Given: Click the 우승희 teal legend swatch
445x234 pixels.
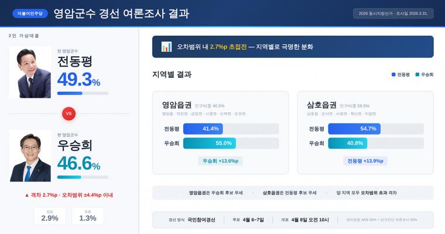Looking at the screenshot, I should tap(417, 75).
